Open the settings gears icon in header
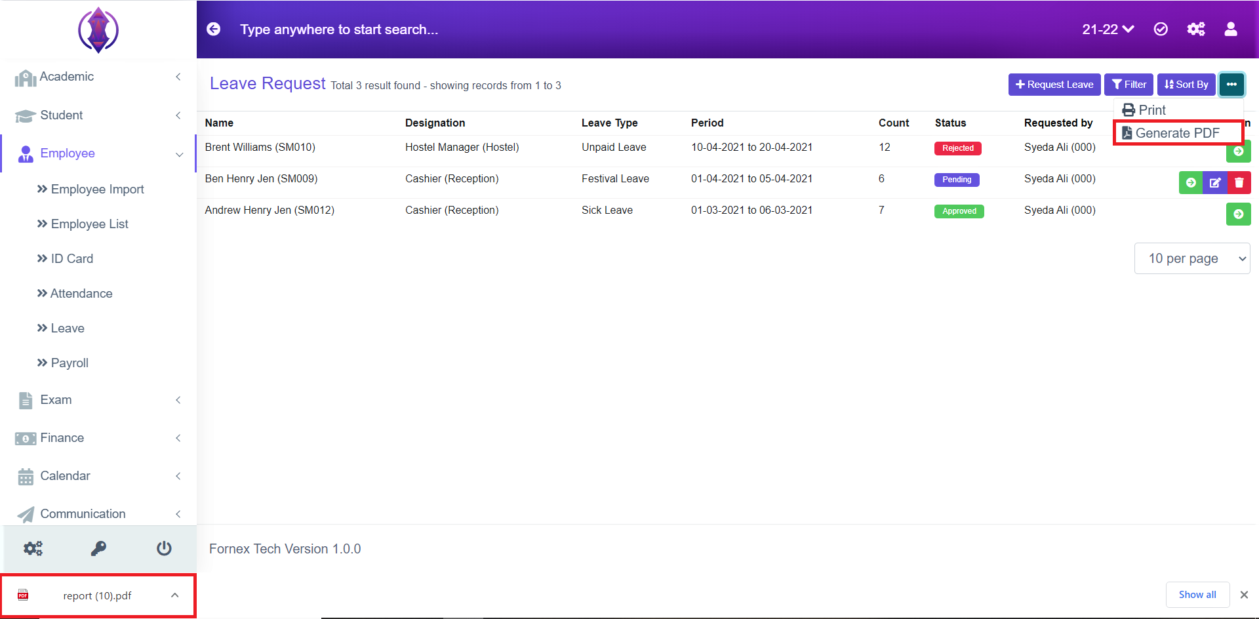 coord(1196,29)
